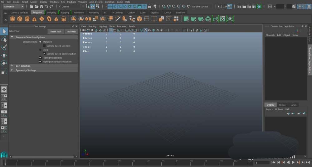
Task: Go to start of playback range
Action: point(273,162)
